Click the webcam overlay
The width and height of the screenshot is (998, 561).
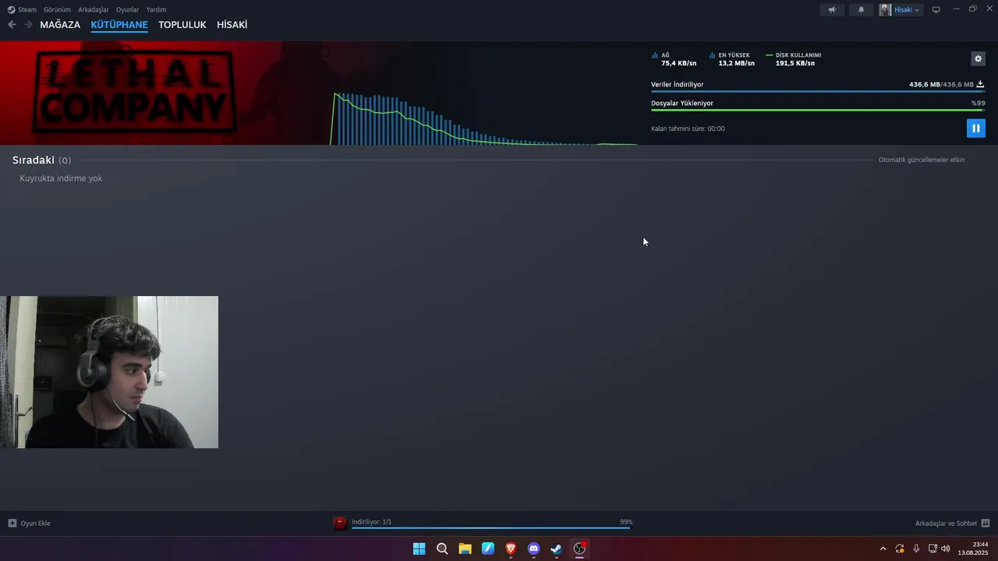pos(109,372)
